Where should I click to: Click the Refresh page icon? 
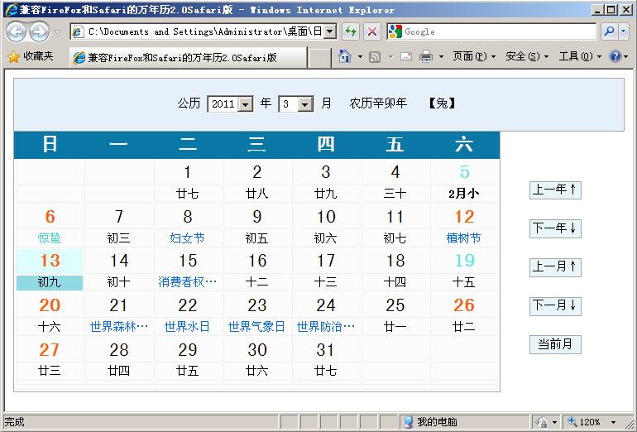[x=351, y=31]
